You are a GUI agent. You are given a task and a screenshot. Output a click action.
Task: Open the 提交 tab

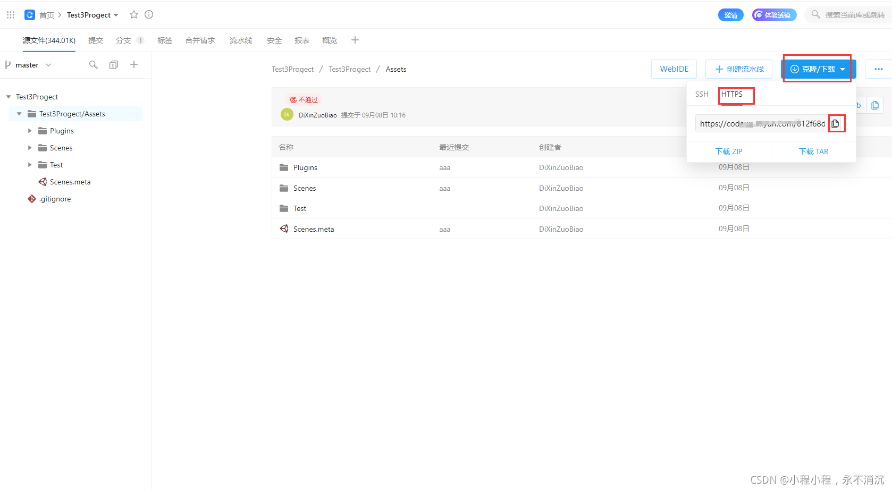(96, 40)
